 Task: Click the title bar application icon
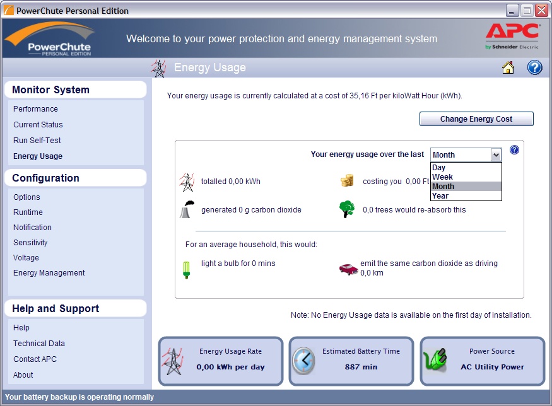[8, 11]
